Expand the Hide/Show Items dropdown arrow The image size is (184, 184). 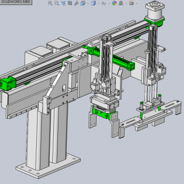(109, 3)
